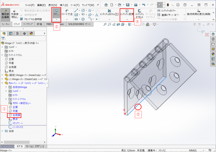Open the ConfigurationManager tab icon
Viewport: 216px width, 152px height.
point(18,33)
